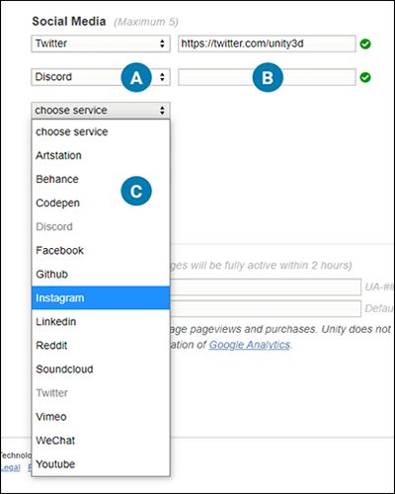395x494 pixels.
Task: Click the blue A callout marker
Action: click(x=136, y=78)
